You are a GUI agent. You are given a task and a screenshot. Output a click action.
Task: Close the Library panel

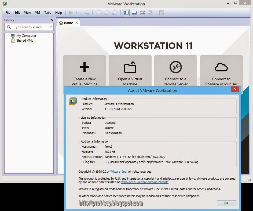point(52,20)
